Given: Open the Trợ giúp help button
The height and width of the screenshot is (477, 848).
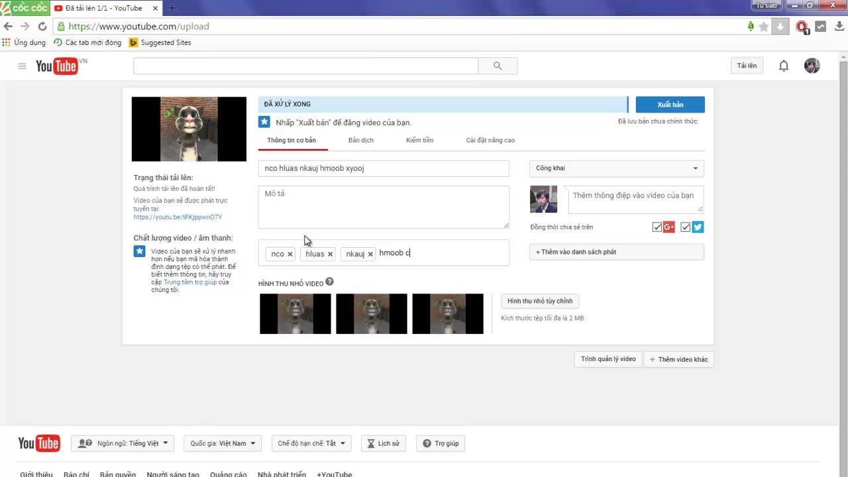Looking at the screenshot, I should click(x=441, y=443).
